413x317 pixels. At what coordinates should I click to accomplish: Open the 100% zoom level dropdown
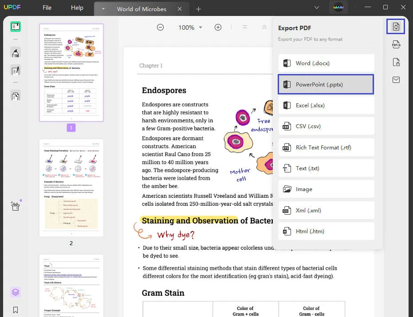190,27
